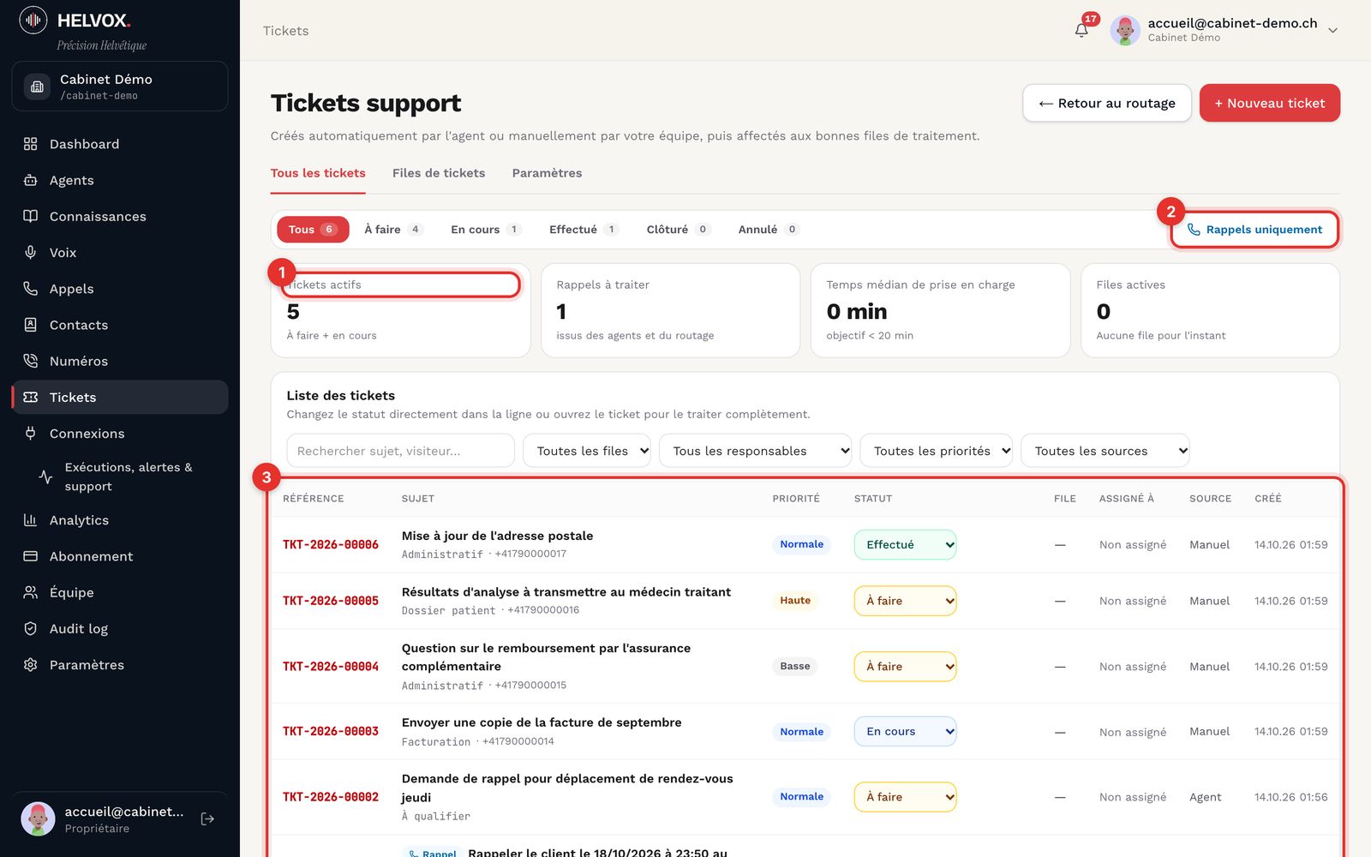The width and height of the screenshot is (1371, 857).
Task: Open the Toutes les priorités dropdown
Action: [x=937, y=451]
